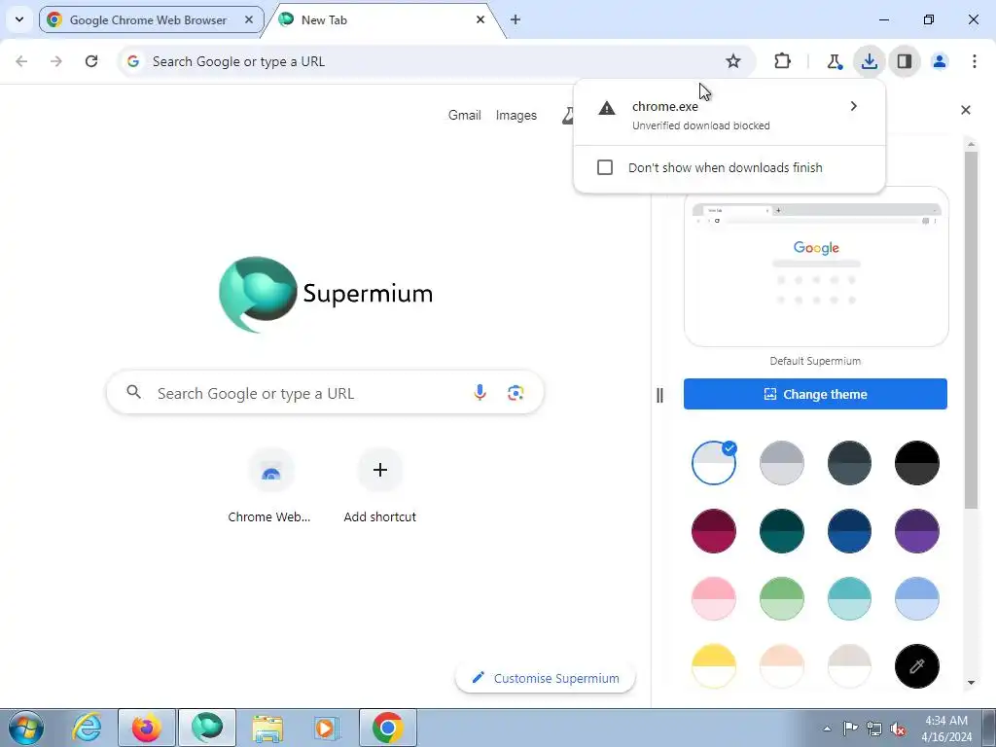
Task: Select the light green colour swatch
Action: tap(781, 598)
